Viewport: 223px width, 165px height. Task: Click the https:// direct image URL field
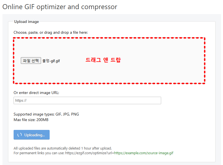[x=87, y=100]
